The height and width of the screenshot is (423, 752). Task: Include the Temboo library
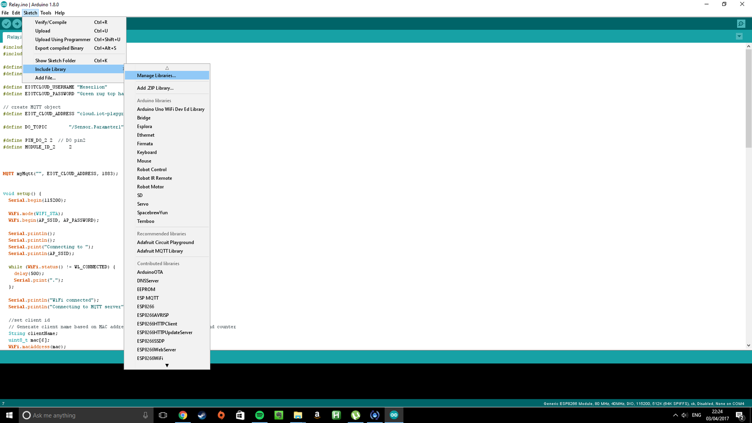tap(167, 221)
